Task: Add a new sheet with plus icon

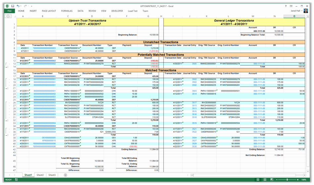Action: [65, 175]
